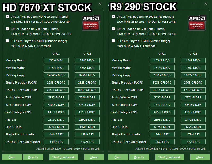Click the 975 MHz, 1536 cores GPU1 details
The width and height of the screenshot is (212, 164).
40,22
